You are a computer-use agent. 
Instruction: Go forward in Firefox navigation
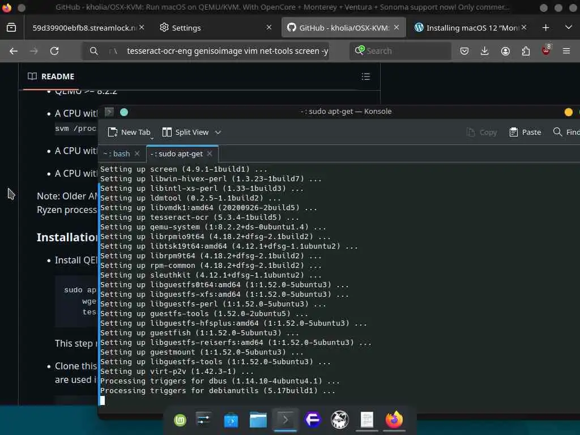[33, 51]
